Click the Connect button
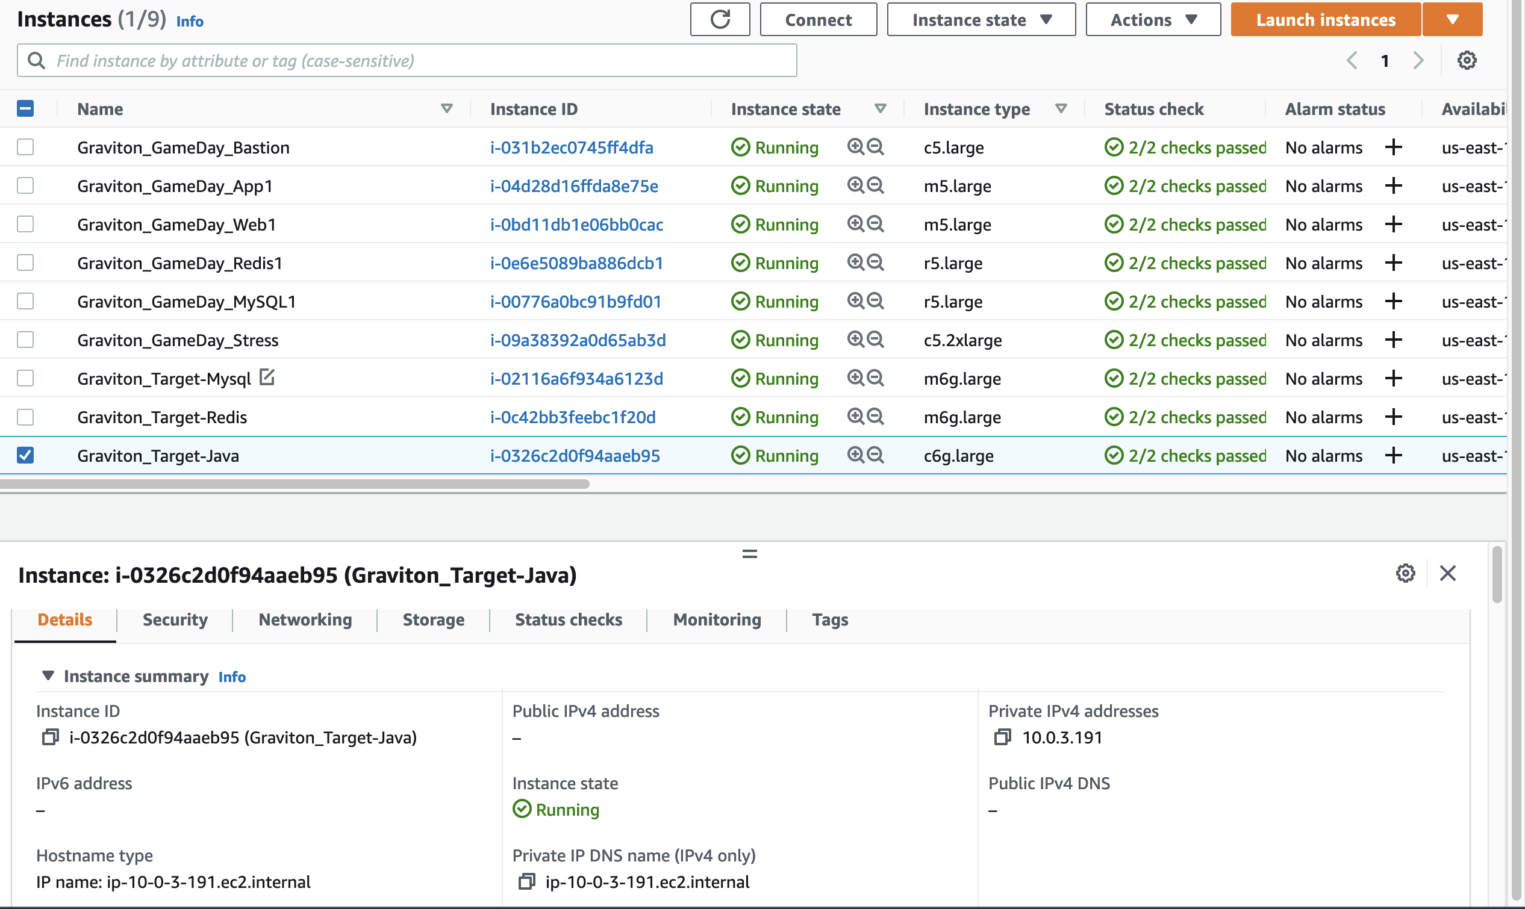The width and height of the screenshot is (1525, 909). click(818, 20)
